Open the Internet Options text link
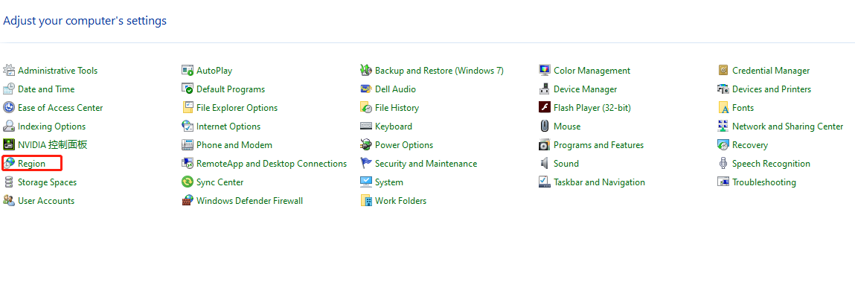The height and width of the screenshot is (285, 855). 228,126
